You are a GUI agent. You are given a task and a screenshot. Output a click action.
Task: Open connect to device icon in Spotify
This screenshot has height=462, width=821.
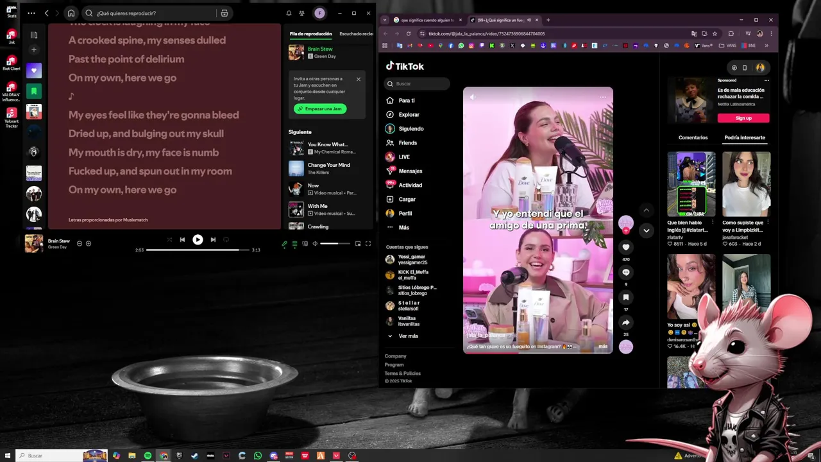[x=305, y=244]
